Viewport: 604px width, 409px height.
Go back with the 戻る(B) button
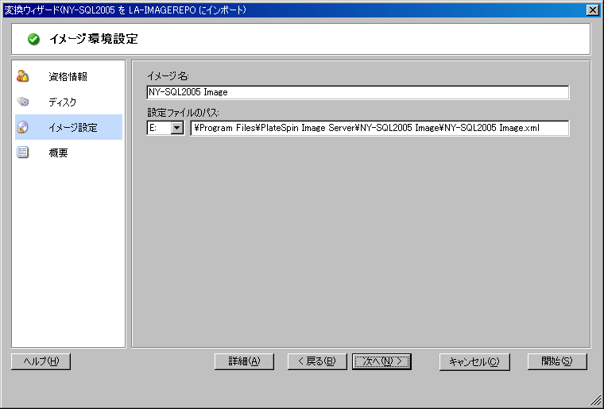click(x=317, y=361)
